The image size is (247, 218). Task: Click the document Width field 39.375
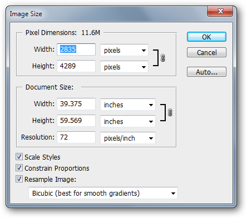pyautogui.click(x=76, y=104)
